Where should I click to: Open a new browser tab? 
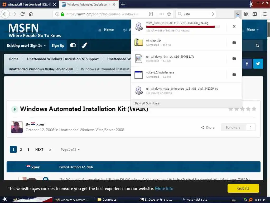(123, 4)
